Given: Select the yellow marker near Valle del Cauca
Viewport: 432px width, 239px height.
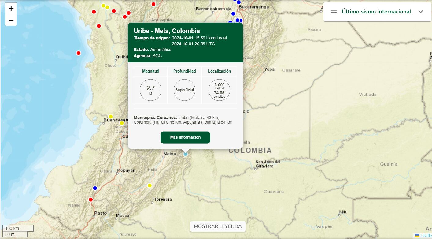Looking at the screenshot, I should tap(122, 123).
